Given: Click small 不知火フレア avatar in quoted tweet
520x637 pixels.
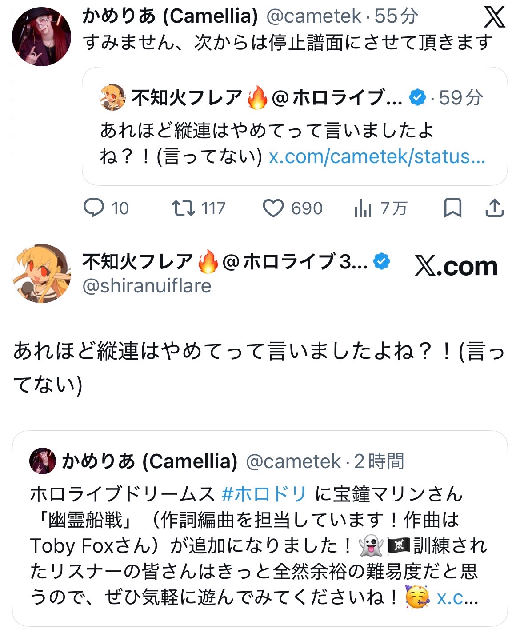Looking at the screenshot, I should 112,97.
